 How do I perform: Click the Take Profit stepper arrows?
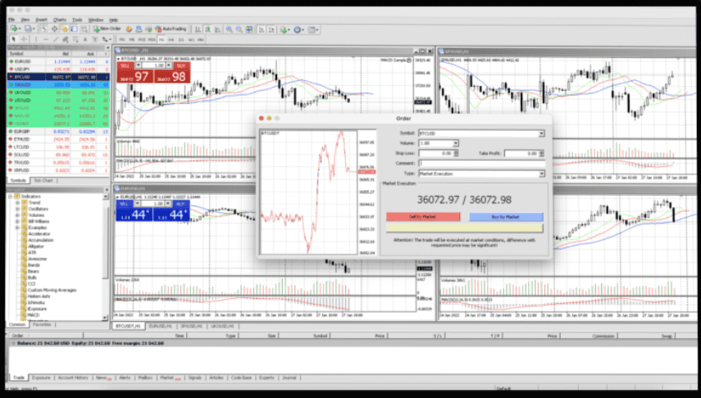point(541,153)
